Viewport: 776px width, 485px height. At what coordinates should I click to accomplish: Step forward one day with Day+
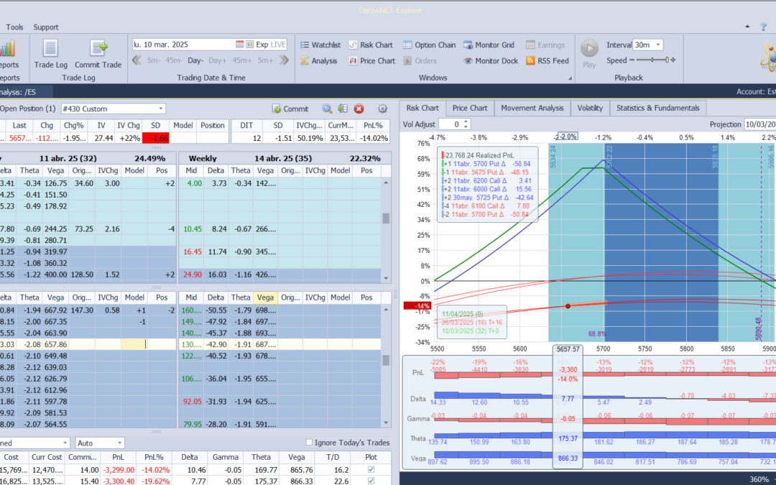217,60
